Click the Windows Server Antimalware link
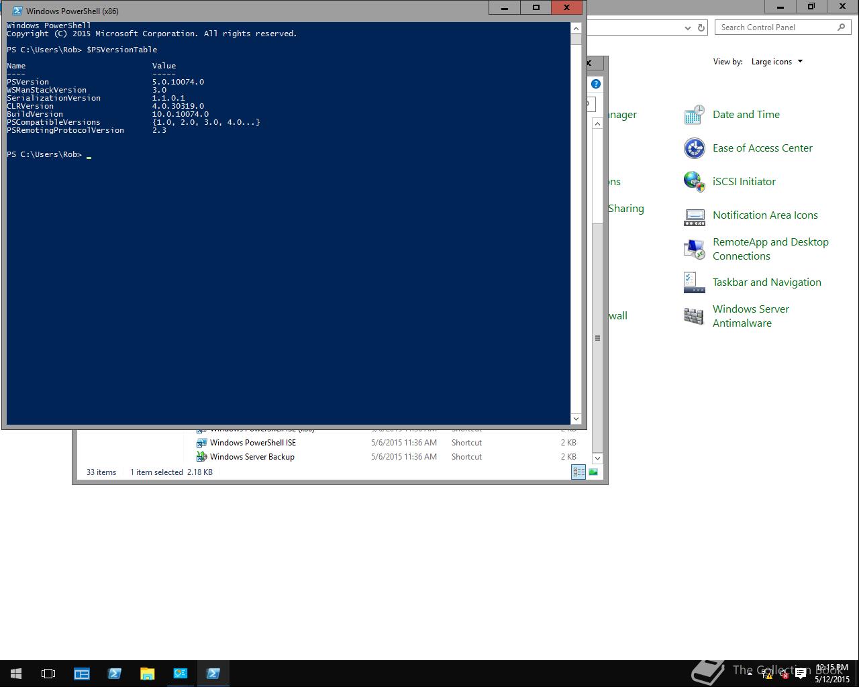This screenshot has height=687, width=859. [751, 316]
